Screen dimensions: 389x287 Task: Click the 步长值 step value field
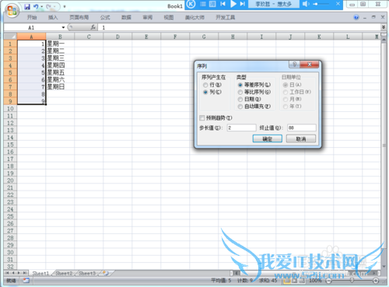click(241, 128)
